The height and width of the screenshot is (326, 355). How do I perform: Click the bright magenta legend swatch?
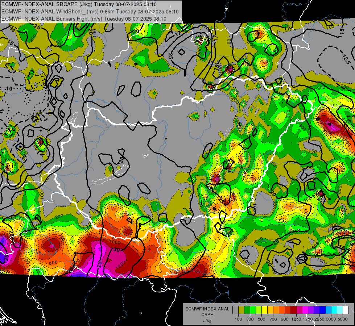tap(305, 310)
